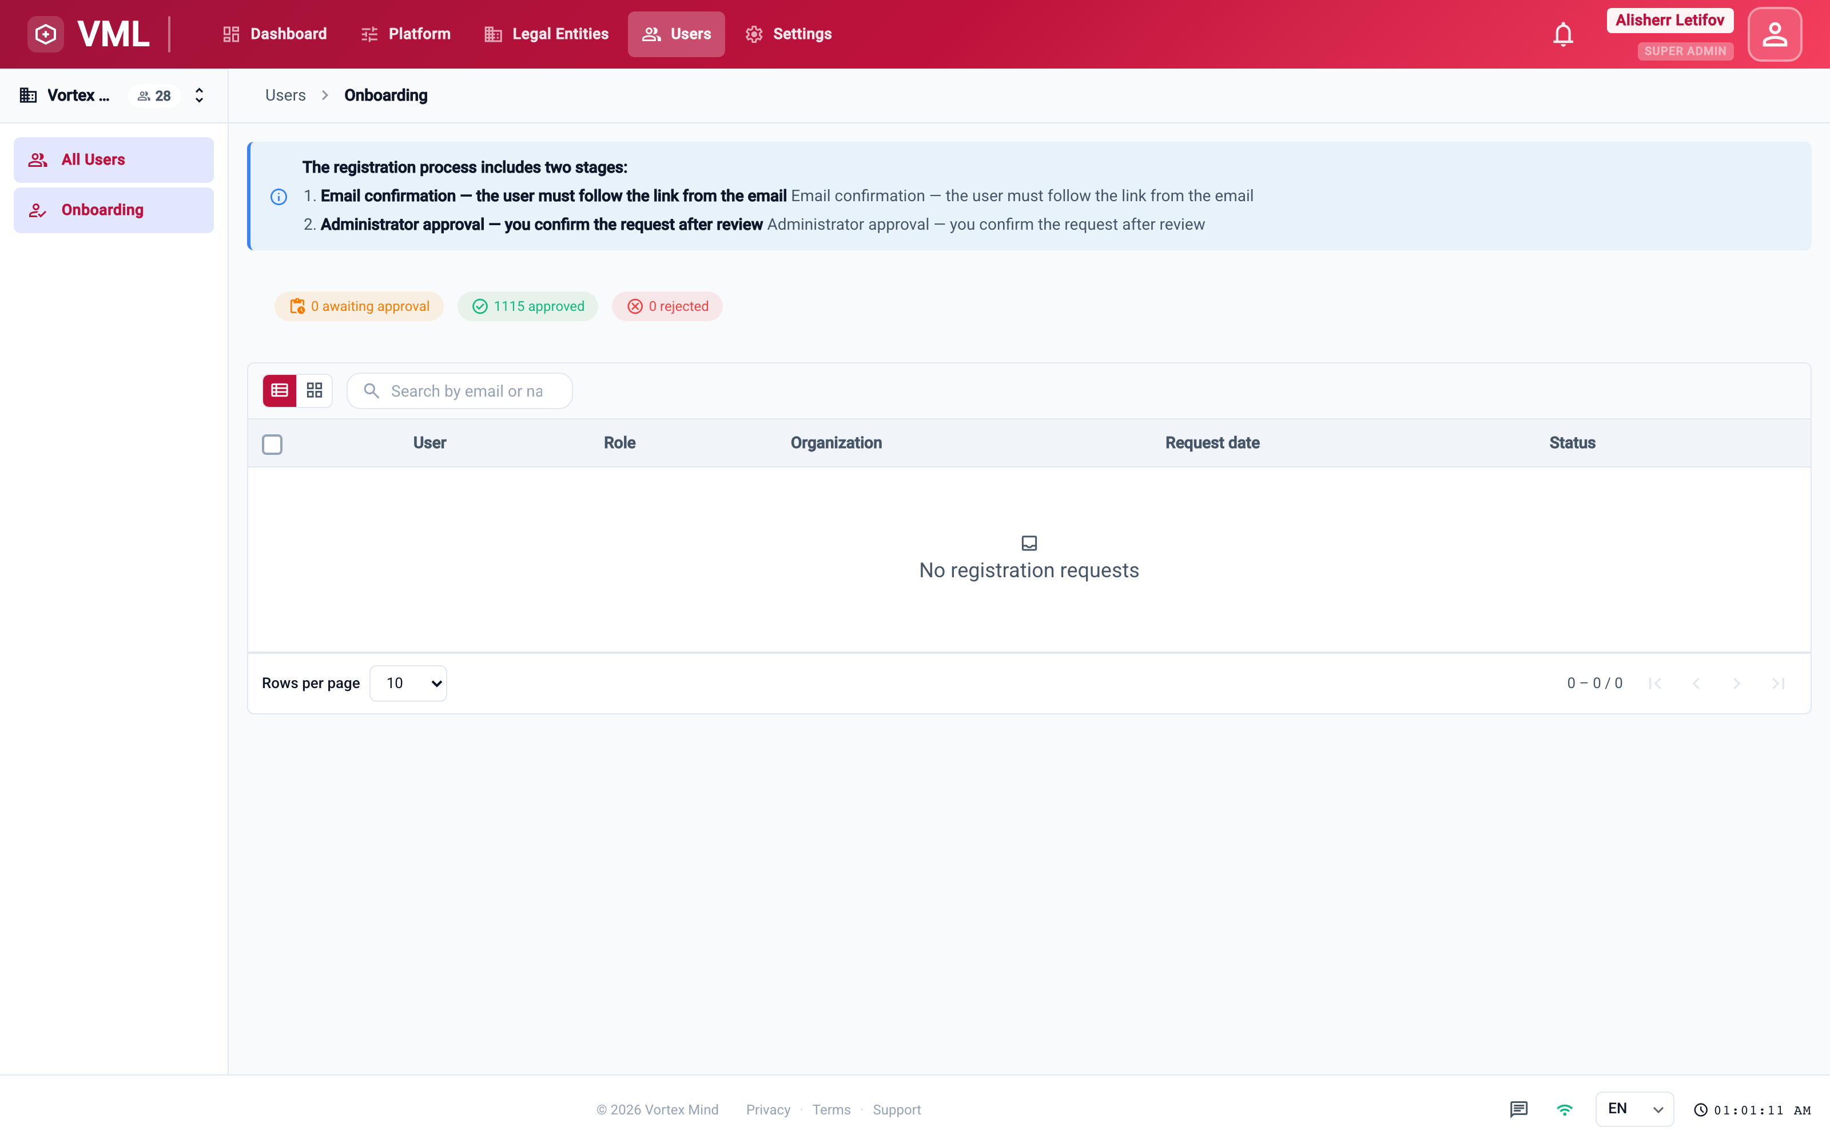Click the empty inbox icon in table
This screenshot has height=1143, width=1830.
[x=1029, y=543]
